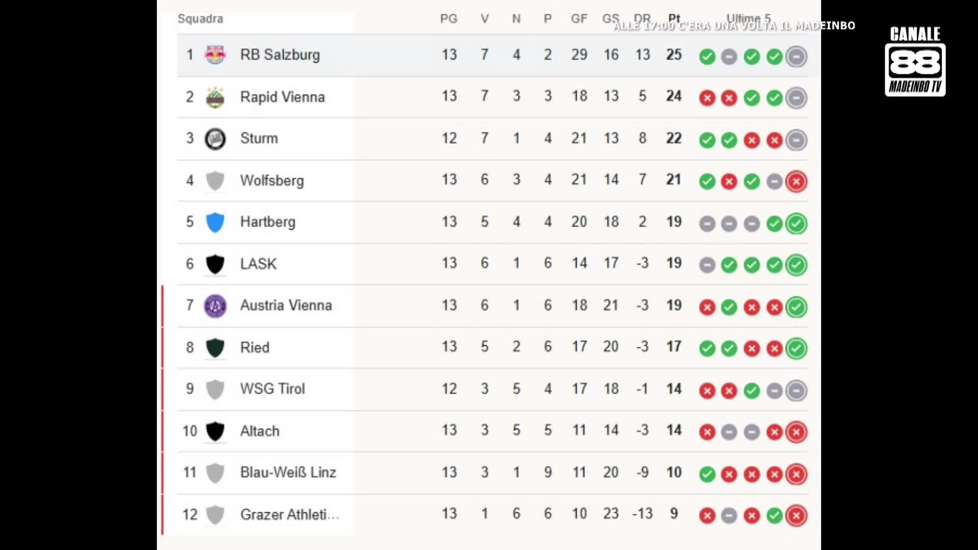The height and width of the screenshot is (550, 978).
Task: Click the RB Salzburg club logo
Action: [215, 54]
